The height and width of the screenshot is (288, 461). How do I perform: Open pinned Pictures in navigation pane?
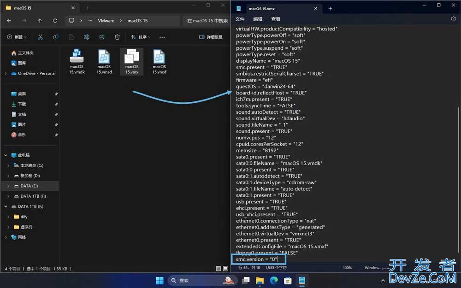click(x=18, y=124)
